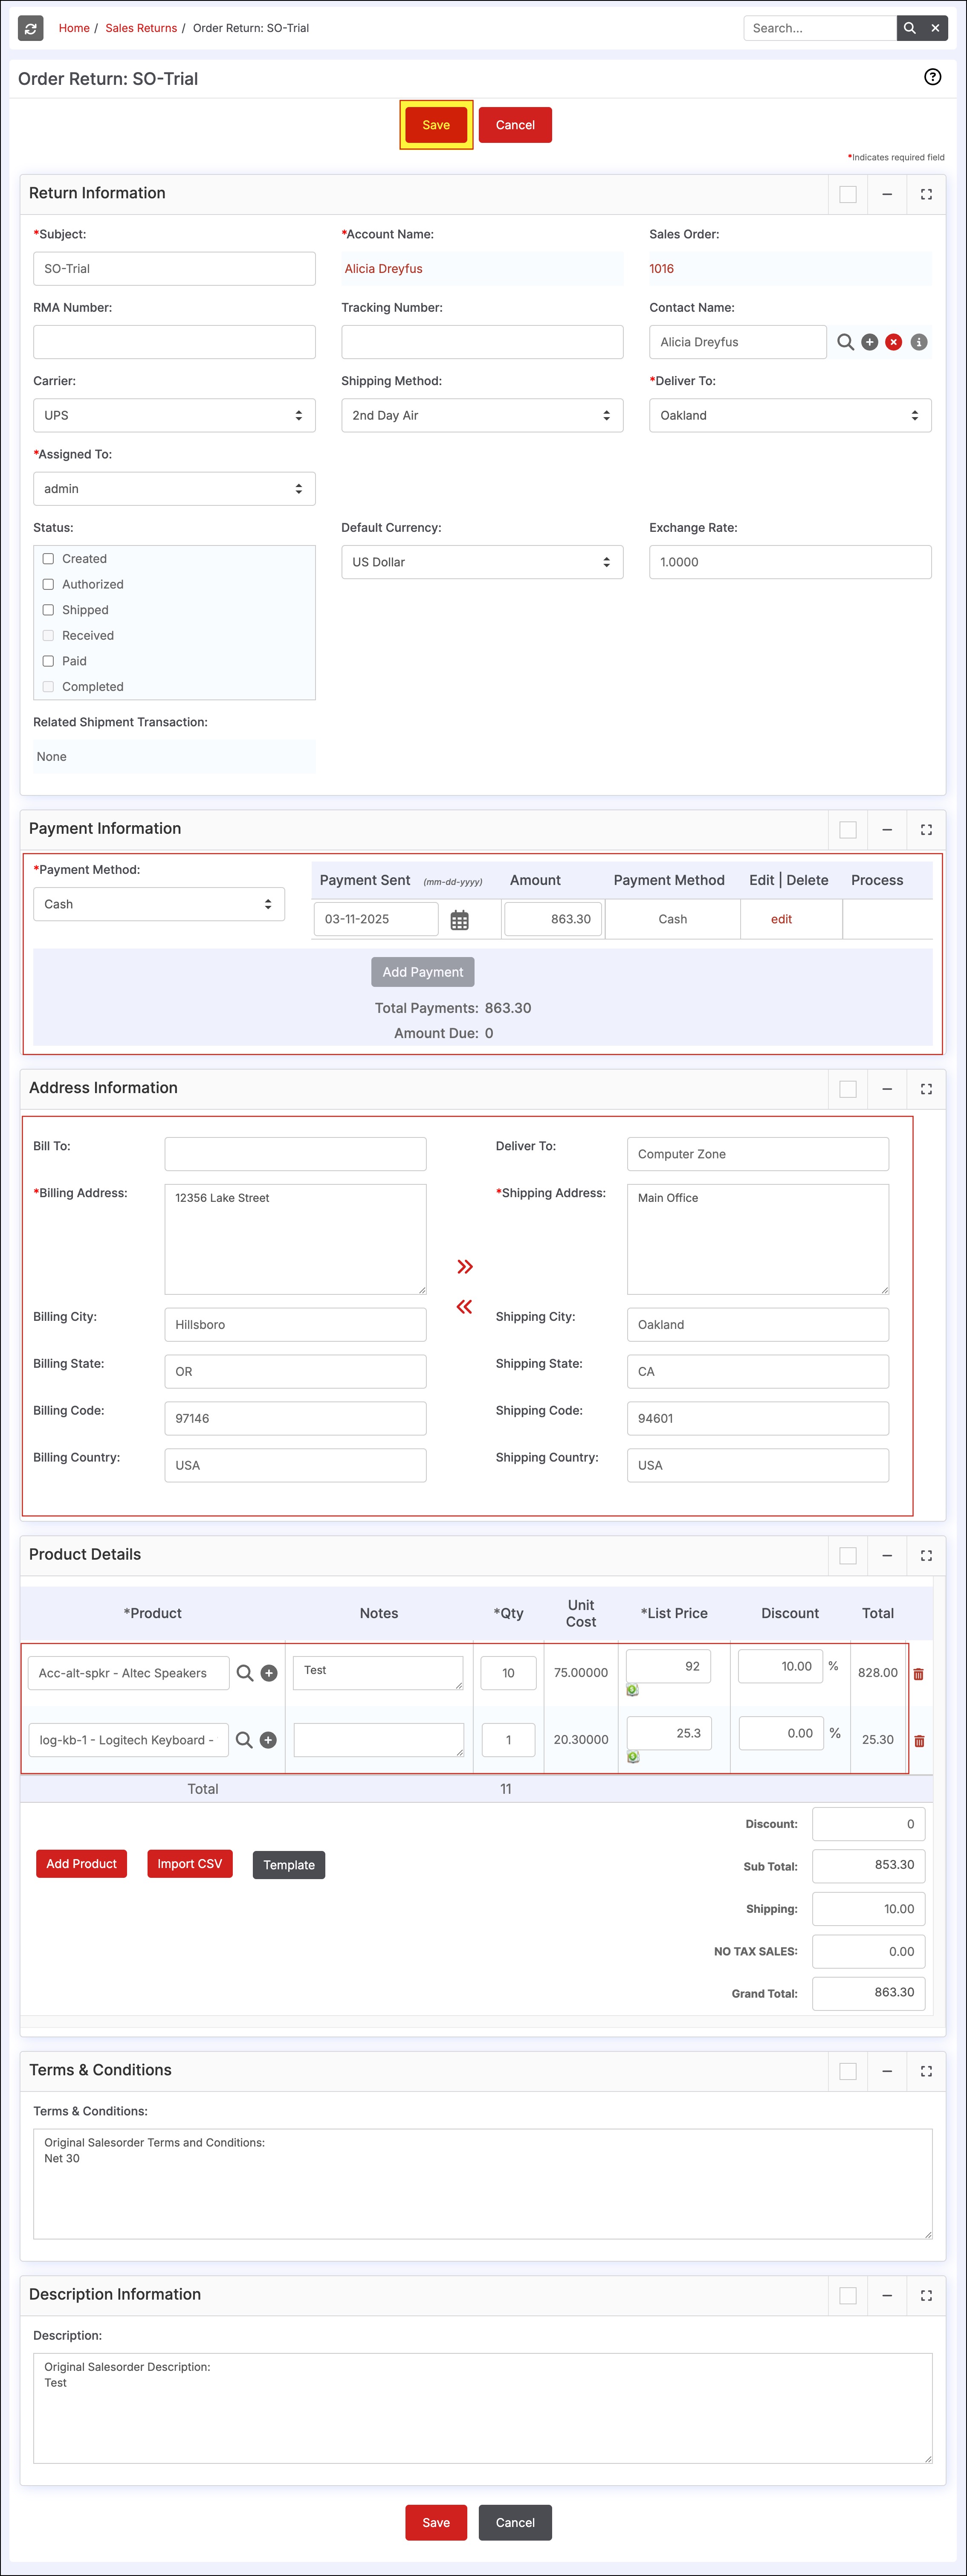Expand Terms & Conditions to fullscreen

pyautogui.click(x=926, y=2072)
